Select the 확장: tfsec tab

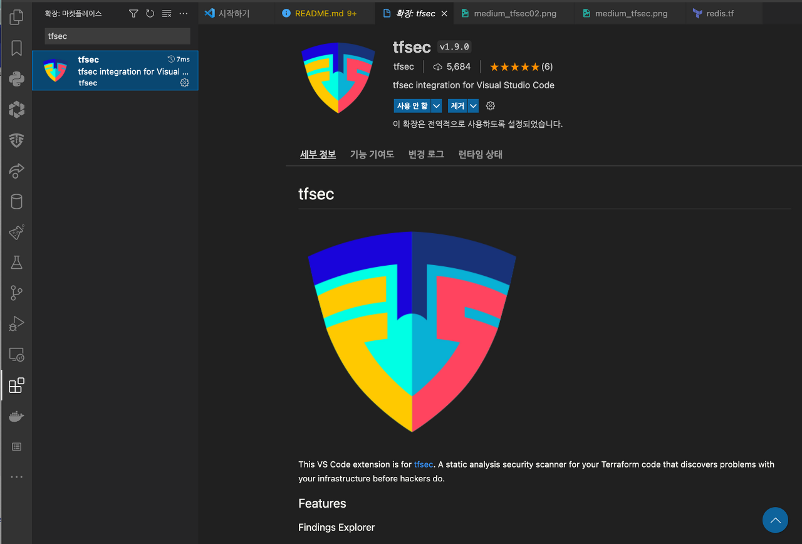coord(415,13)
